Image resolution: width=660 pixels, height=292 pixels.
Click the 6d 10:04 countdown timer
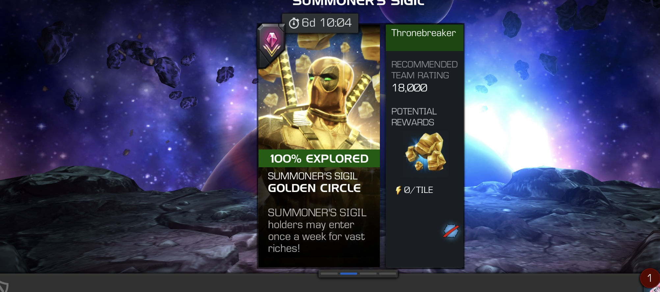coord(320,23)
